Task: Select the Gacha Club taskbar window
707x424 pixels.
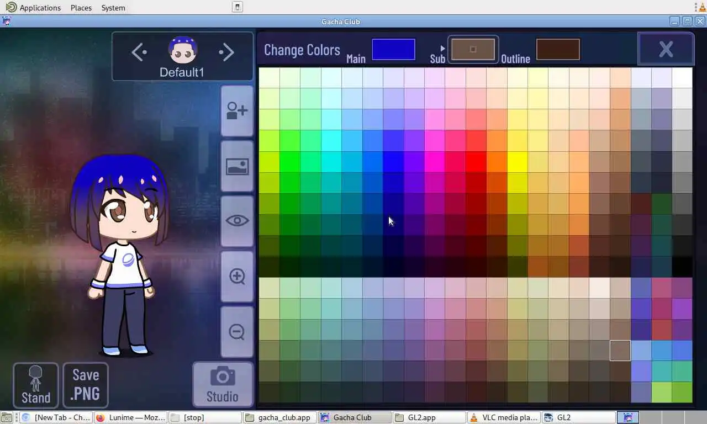Action: click(x=355, y=417)
